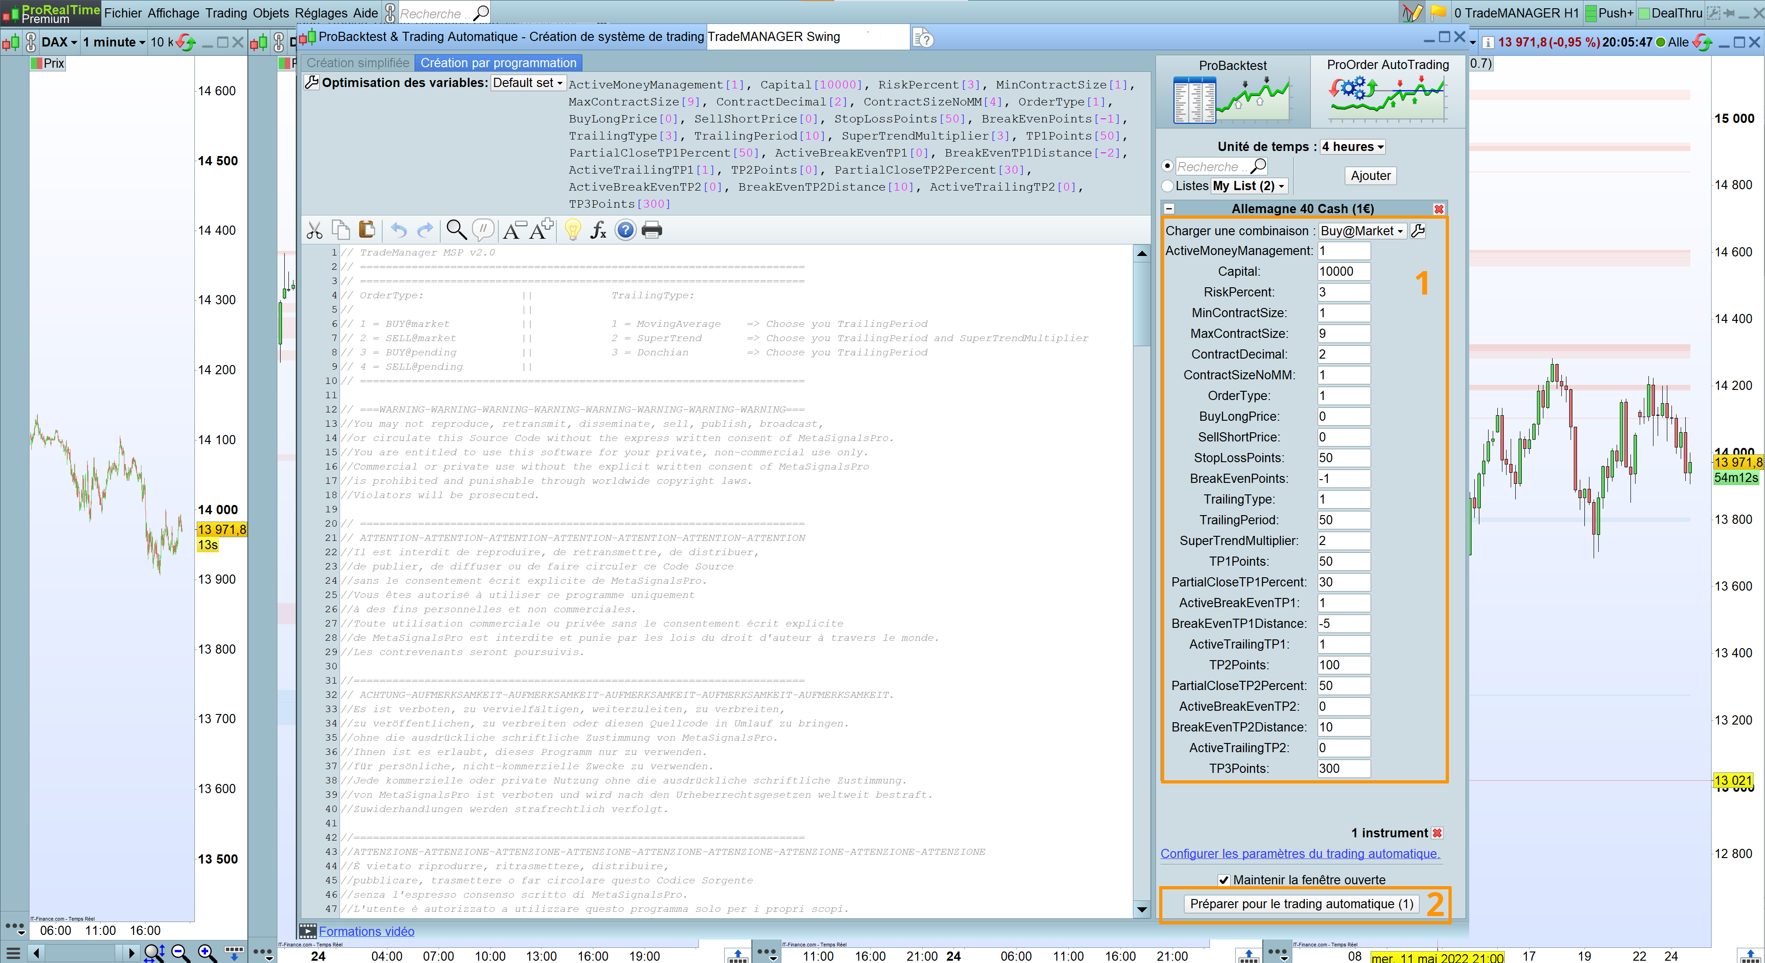Open the wrench icon for variable optimisation
This screenshot has height=963, width=1765.
click(x=312, y=83)
